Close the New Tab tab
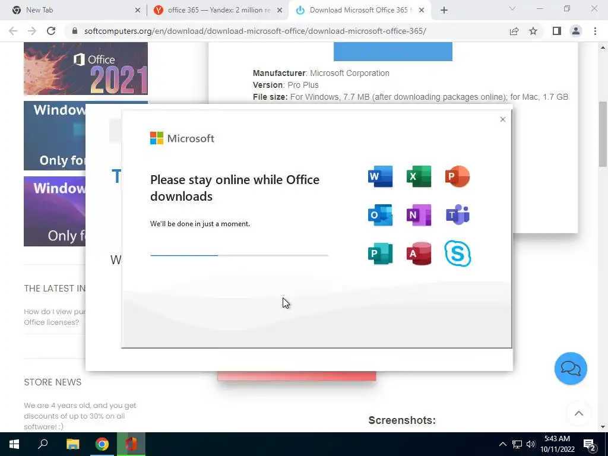The width and height of the screenshot is (608, 456). point(138,10)
